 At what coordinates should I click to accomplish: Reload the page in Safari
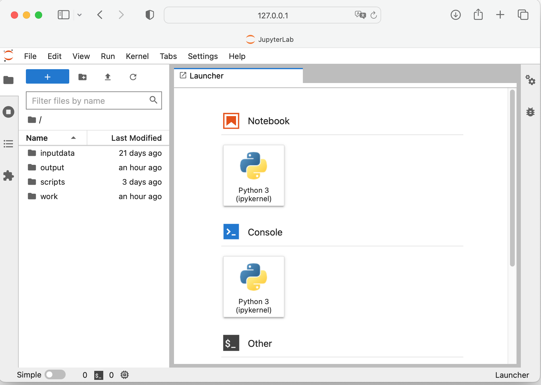(x=374, y=15)
